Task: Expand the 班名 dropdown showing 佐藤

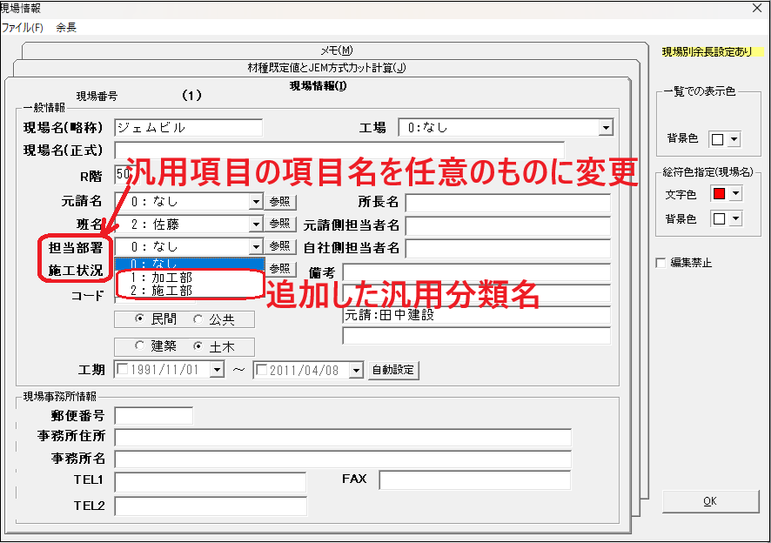Action: (x=256, y=225)
